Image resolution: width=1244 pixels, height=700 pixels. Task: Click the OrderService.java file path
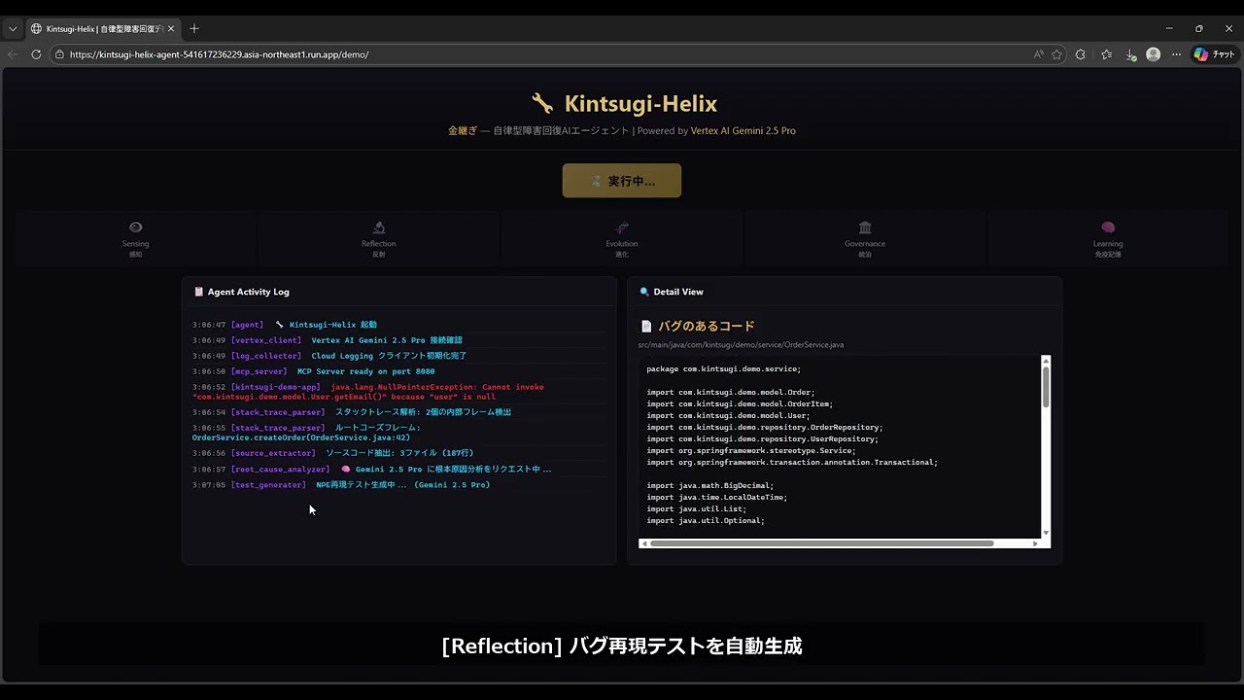(741, 345)
